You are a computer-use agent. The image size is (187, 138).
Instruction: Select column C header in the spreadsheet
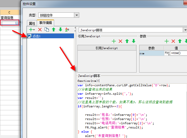(10, 12)
